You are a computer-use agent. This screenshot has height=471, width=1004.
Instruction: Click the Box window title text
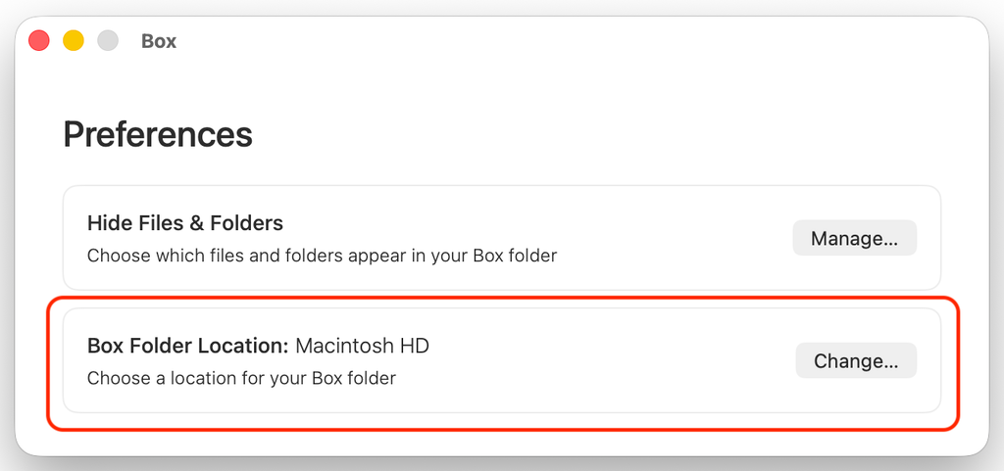tap(159, 41)
